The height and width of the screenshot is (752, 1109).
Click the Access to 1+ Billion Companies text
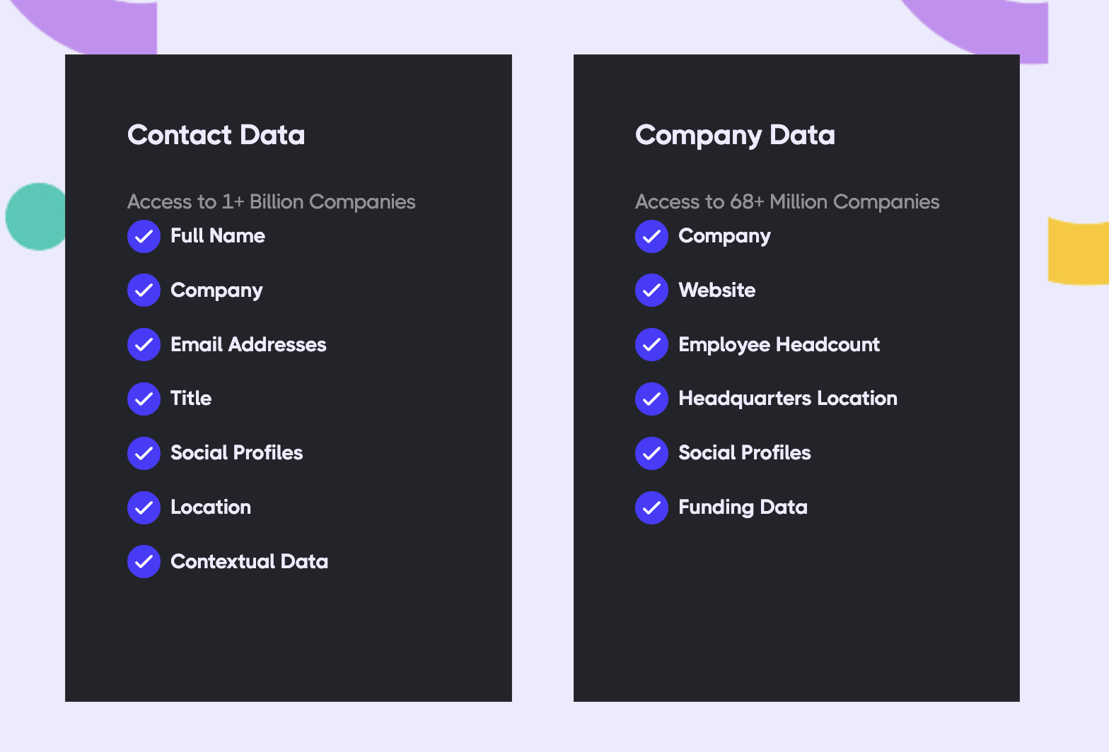[271, 202]
